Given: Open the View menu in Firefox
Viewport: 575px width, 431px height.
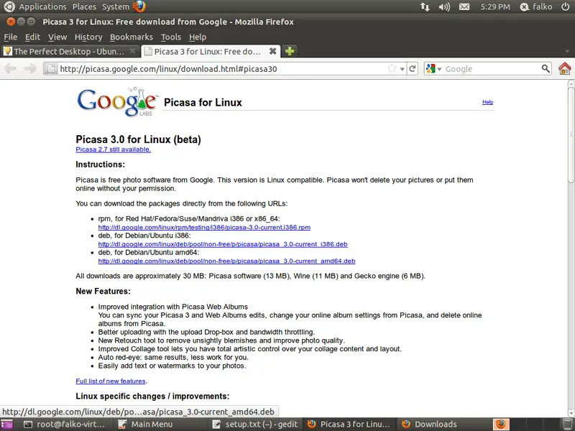Looking at the screenshot, I should click(57, 37).
